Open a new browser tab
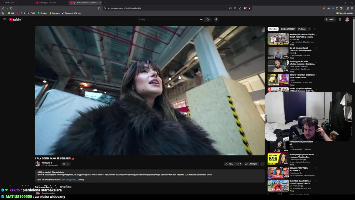 click(105, 3)
